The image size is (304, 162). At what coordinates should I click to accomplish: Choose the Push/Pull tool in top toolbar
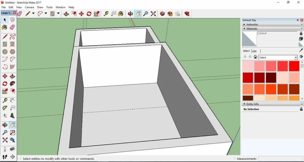pyautogui.click(x=66, y=14)
